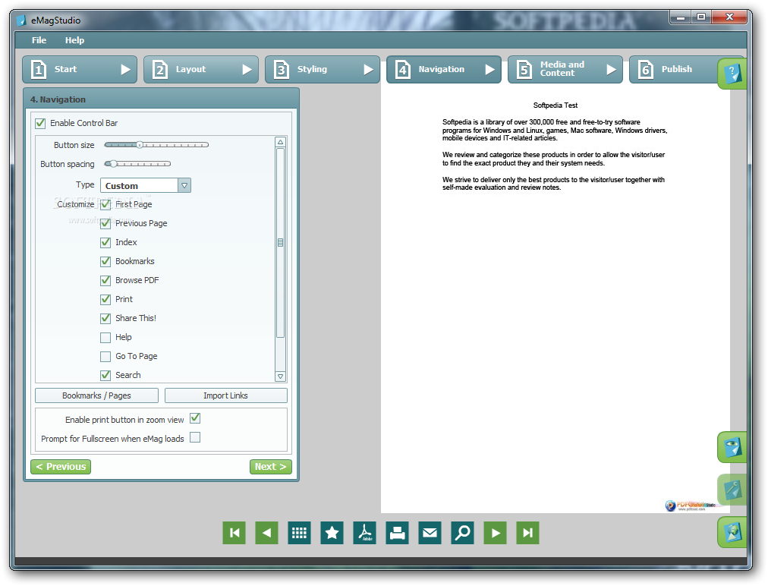Click the options list scrollbar thumb

point(281,243)
